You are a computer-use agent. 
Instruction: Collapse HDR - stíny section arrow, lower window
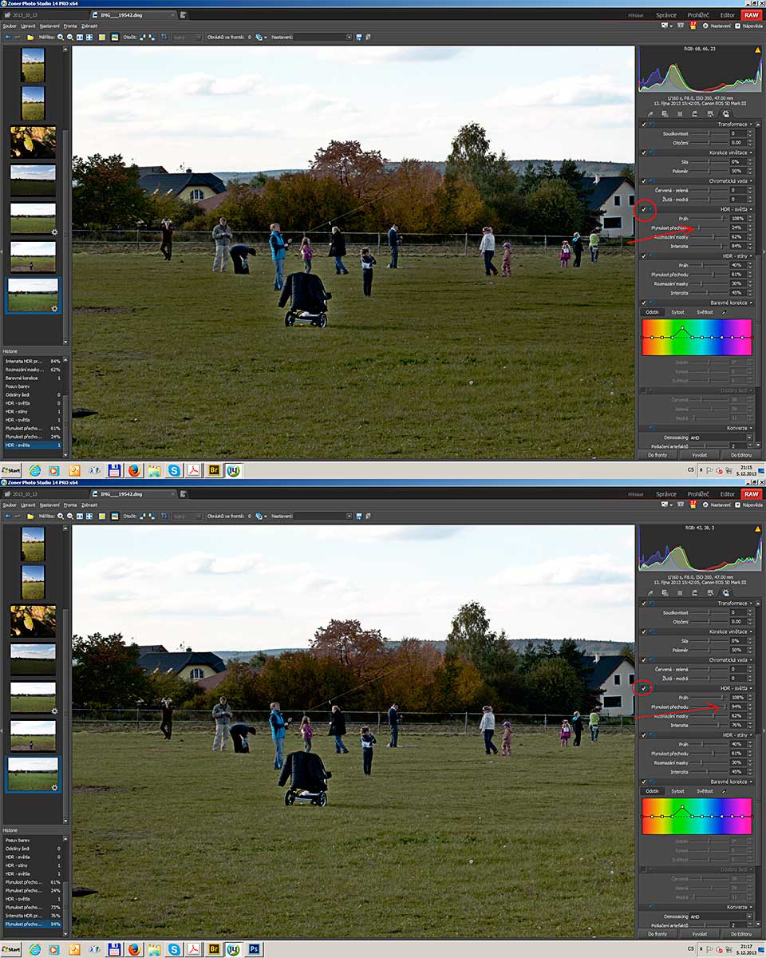[750, 734]
